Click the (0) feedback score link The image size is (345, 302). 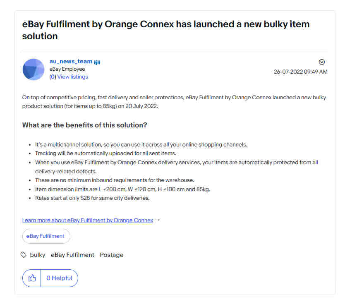53,77
